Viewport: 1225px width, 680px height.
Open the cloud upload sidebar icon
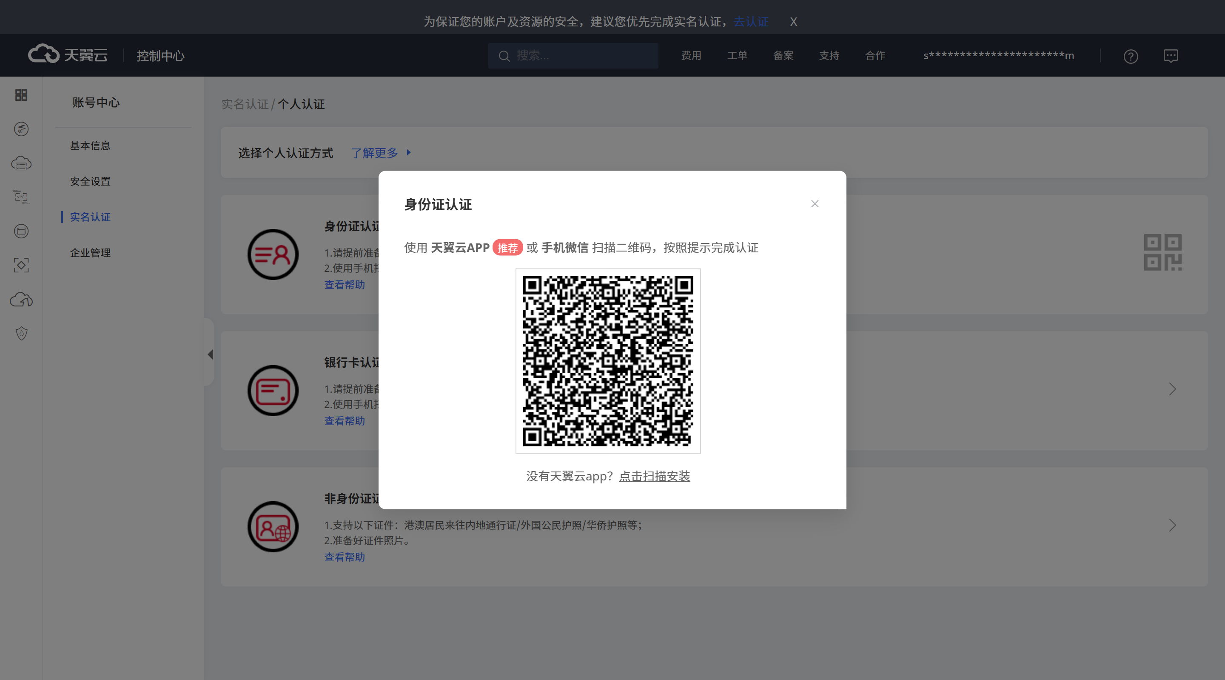click(21, 299)
